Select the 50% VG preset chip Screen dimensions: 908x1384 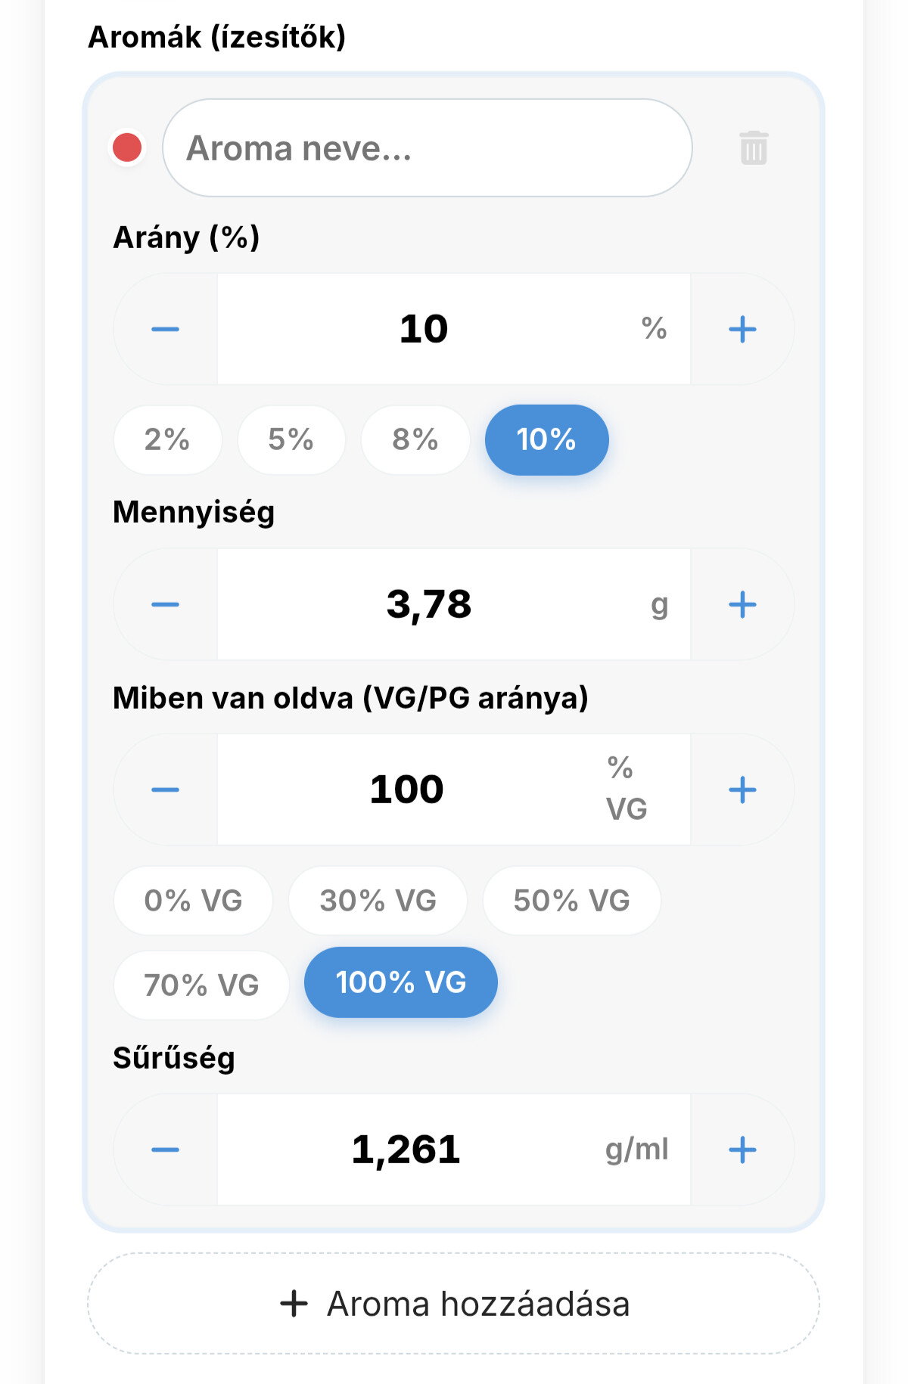pos(572,901)
